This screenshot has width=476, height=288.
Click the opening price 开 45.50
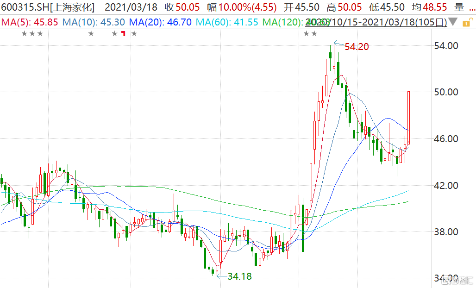[301, 7]
